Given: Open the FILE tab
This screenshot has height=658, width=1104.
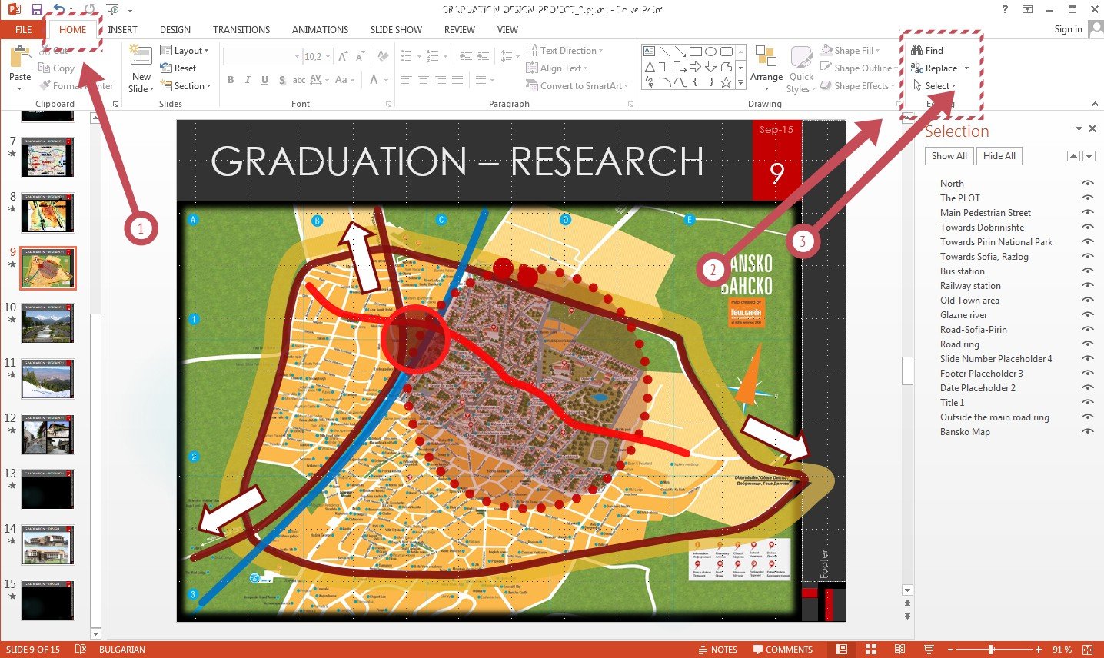Looking at the screenshot, I should [x=24, y=30].
